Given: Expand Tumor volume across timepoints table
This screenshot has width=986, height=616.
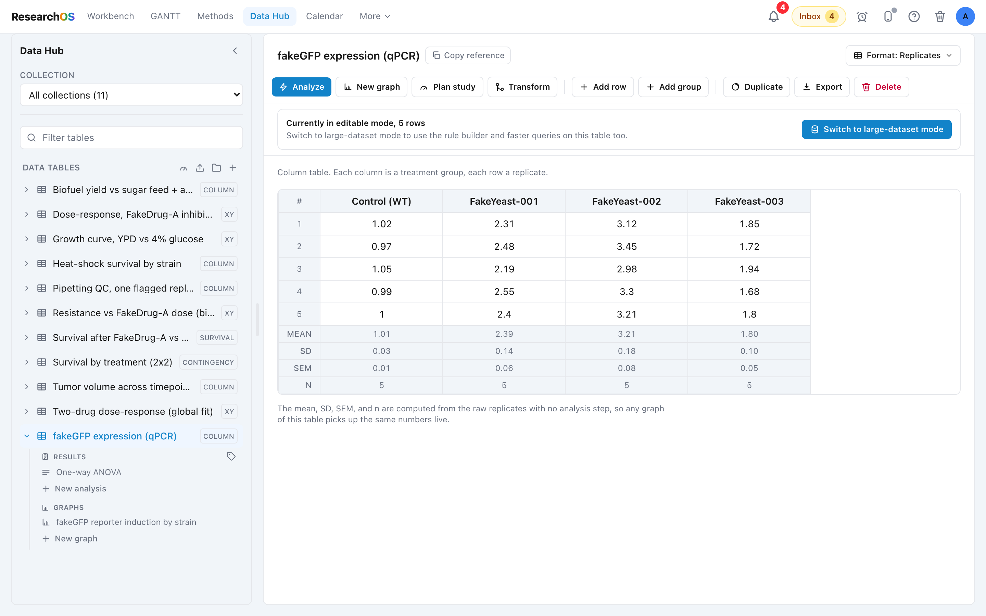Looking at the screenshot, I should coord(26,387).
